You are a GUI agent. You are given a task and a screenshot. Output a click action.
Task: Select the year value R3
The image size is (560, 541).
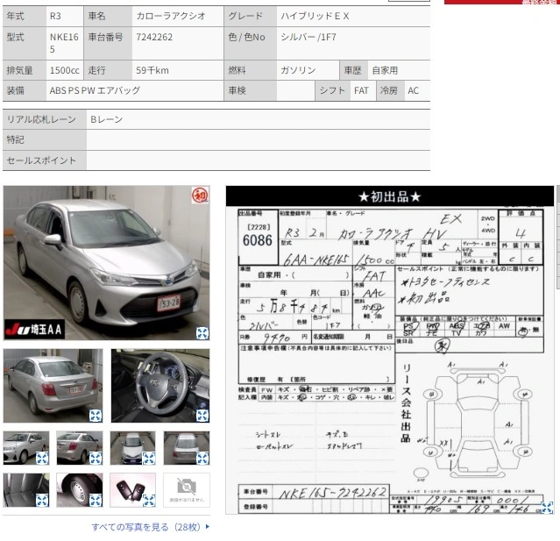55,16
